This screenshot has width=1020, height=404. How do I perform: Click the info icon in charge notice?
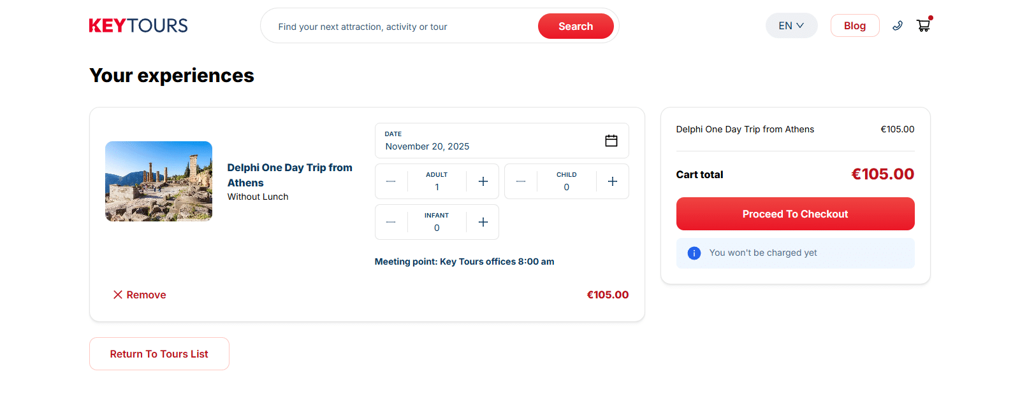pos(694,253)
